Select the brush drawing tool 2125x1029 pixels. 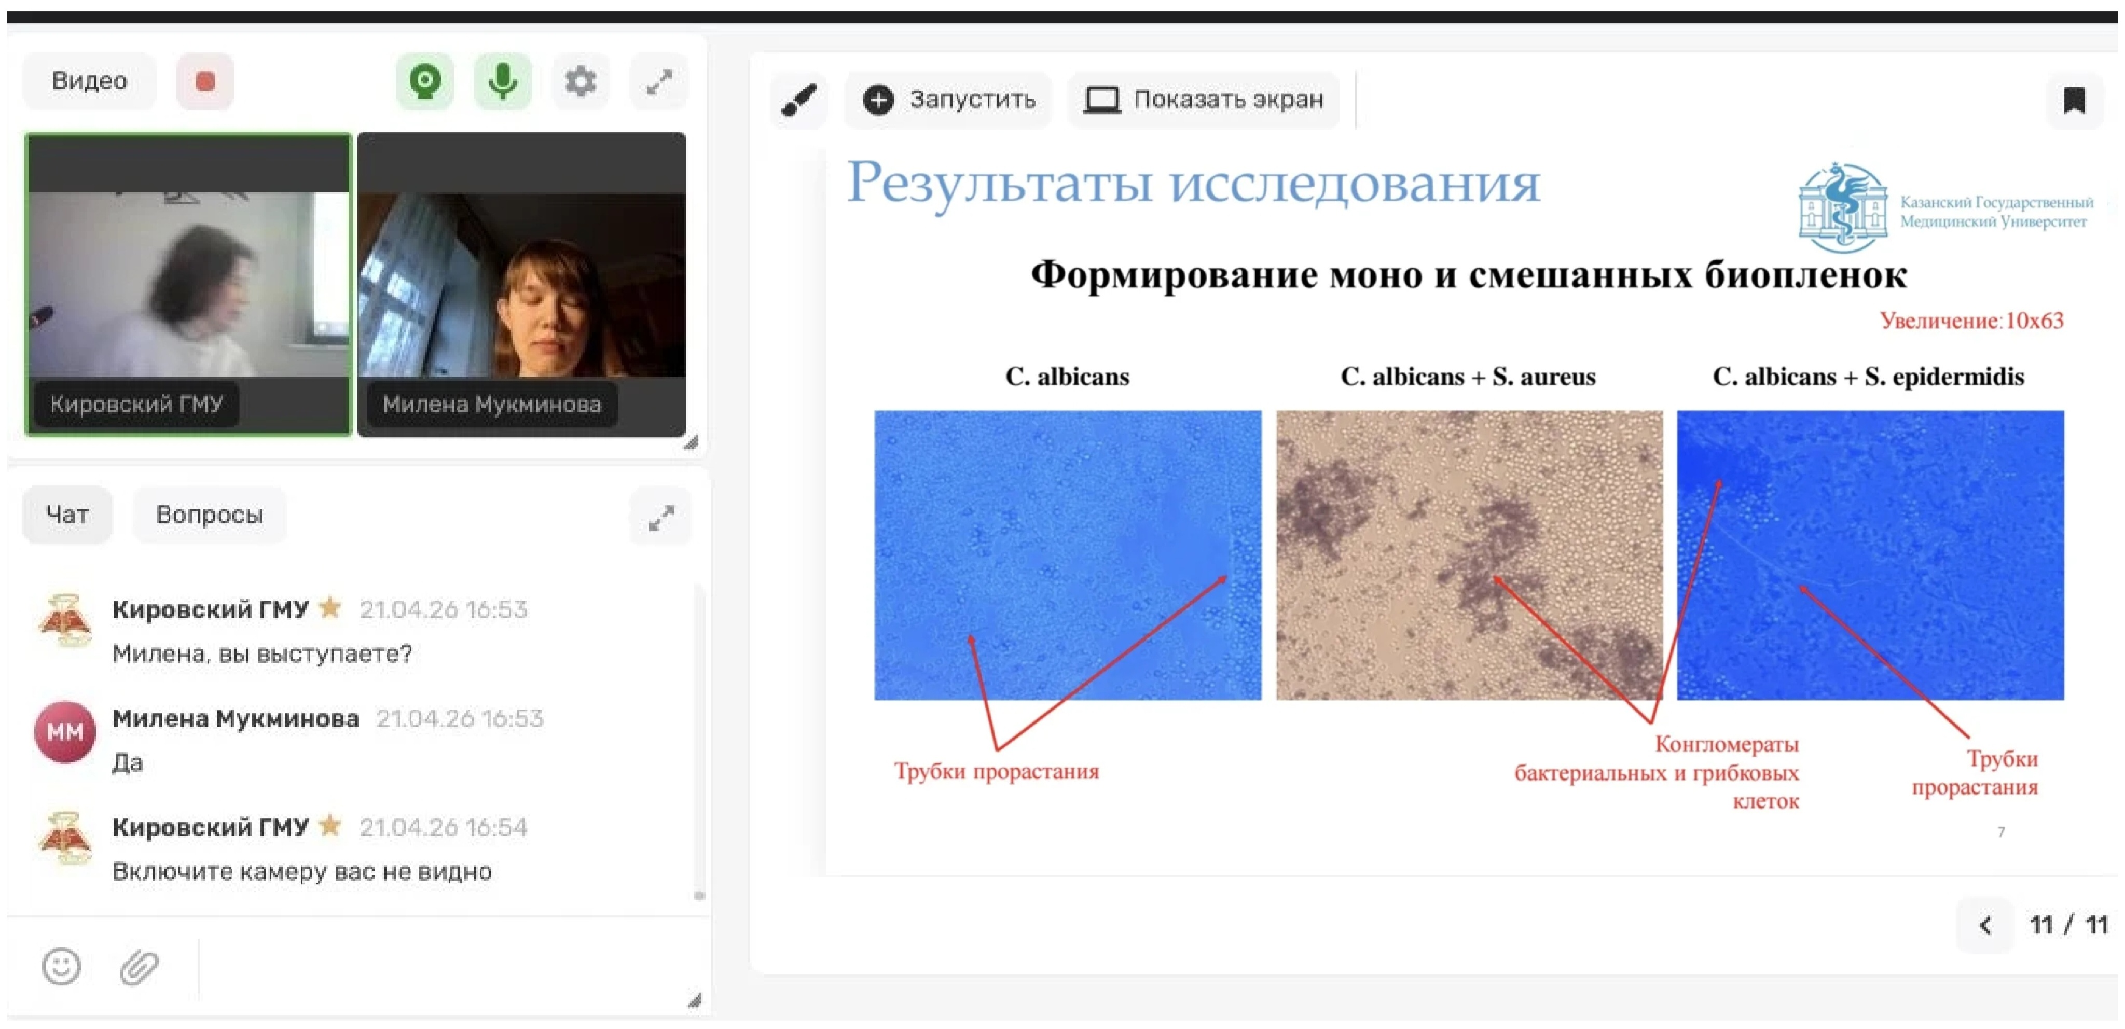pyautogui.click(x=798, y=101)
